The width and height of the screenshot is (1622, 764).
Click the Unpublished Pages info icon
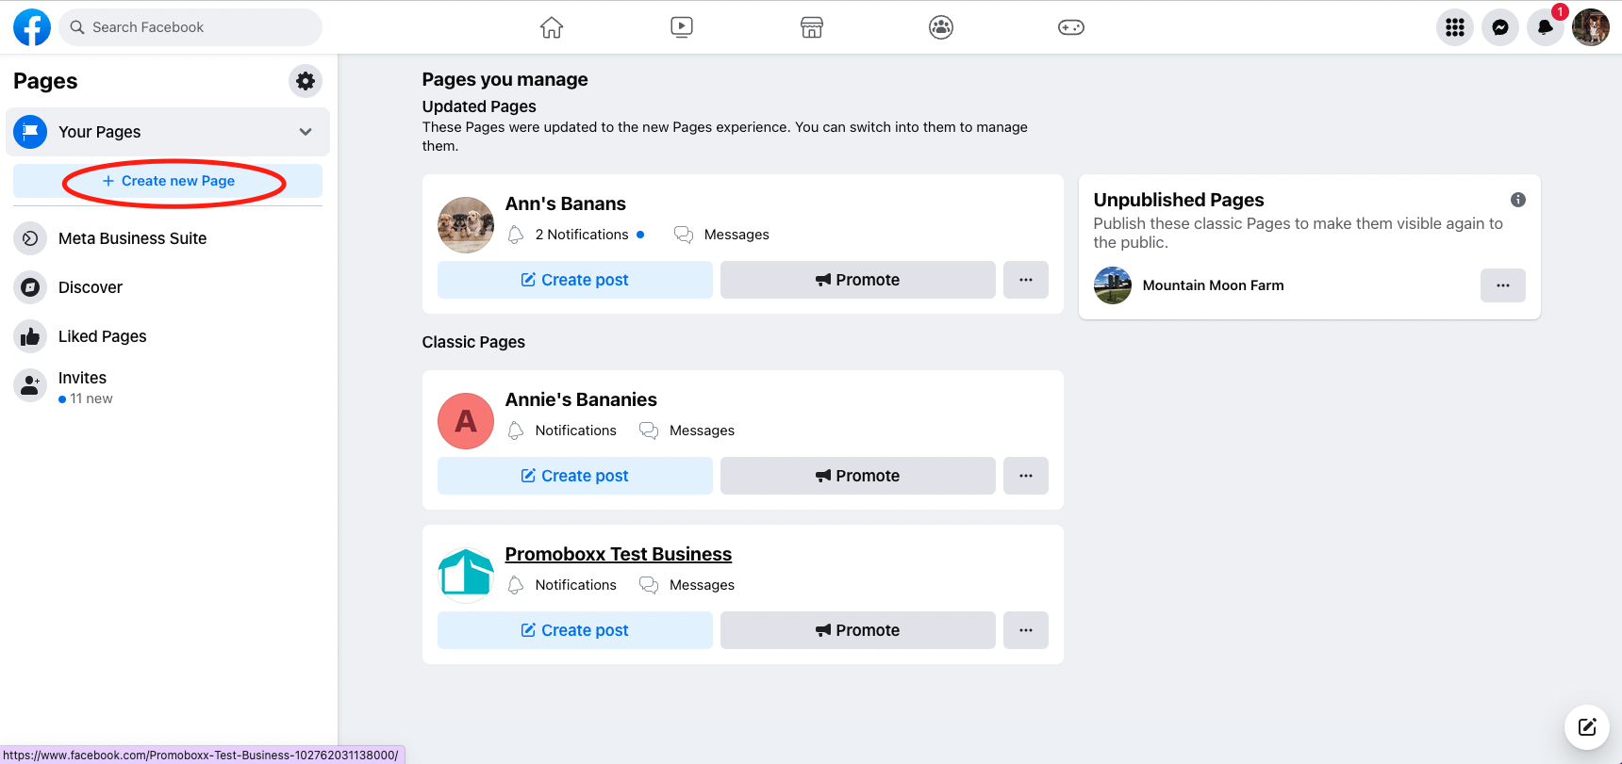[x=1518, y=200]
